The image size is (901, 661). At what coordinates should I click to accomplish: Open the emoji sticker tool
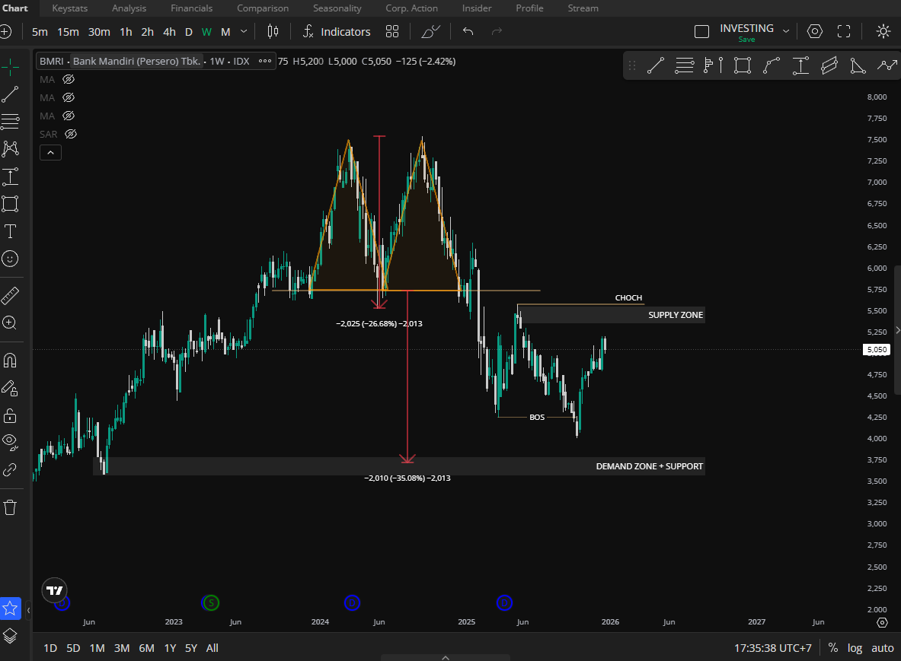click(10, 259)
